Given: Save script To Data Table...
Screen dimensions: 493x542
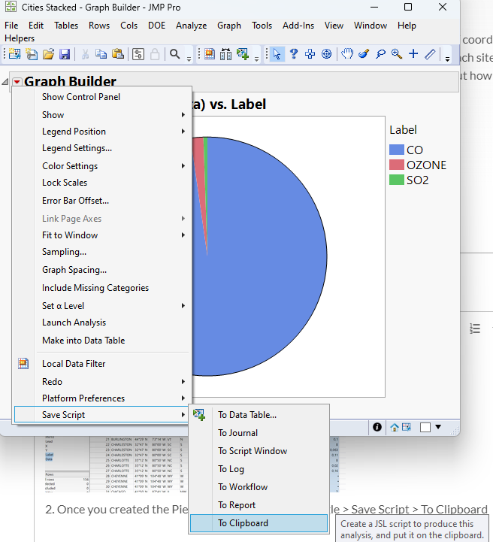Looking at the screenshot, I should (259, 415).
